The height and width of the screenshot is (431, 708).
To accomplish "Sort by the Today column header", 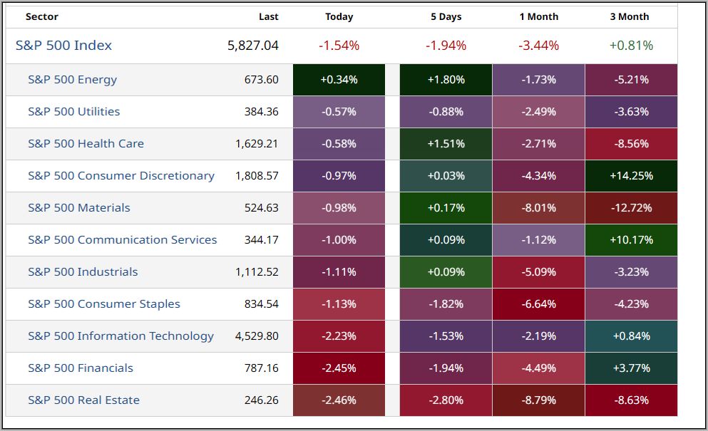I will coord(339,16).
